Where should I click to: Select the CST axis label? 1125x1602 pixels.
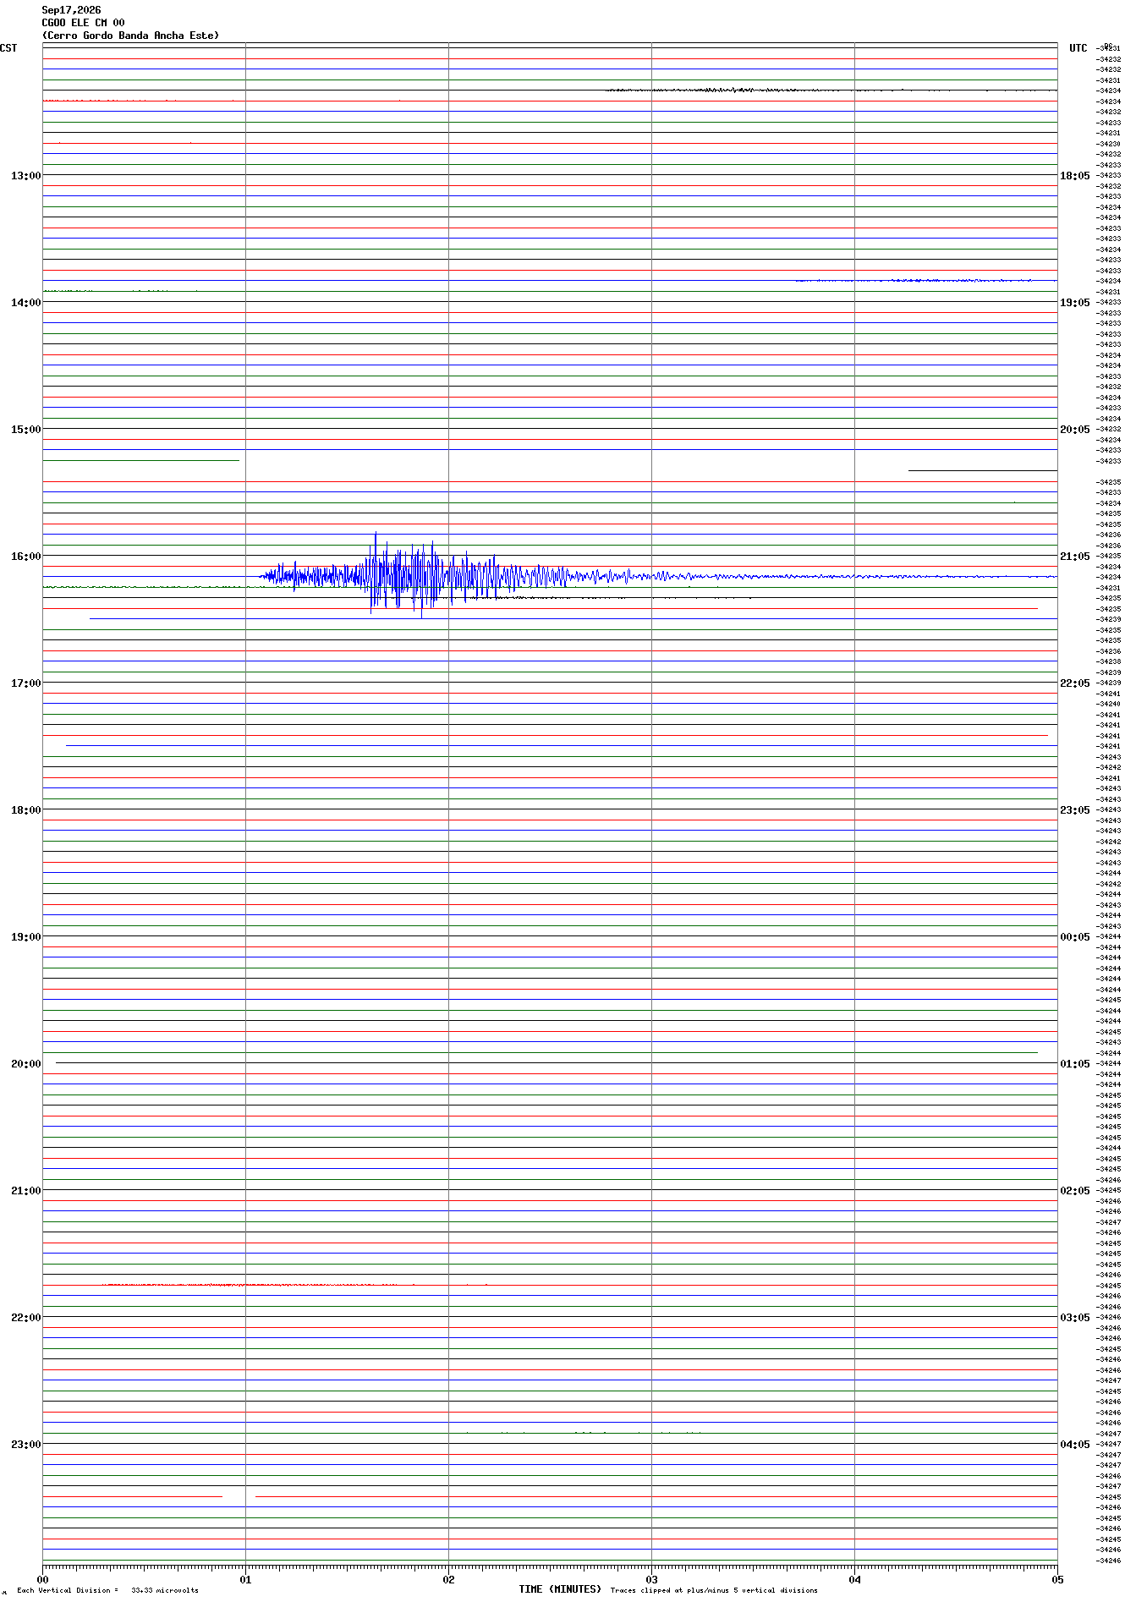pyautogui.click(x=8, y=48)
